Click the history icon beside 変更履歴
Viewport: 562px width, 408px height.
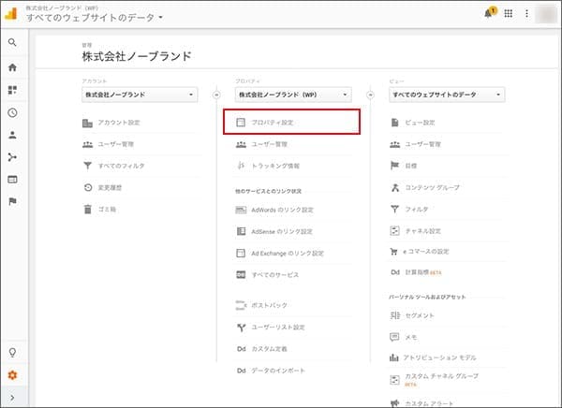click(x=88, y=187)
